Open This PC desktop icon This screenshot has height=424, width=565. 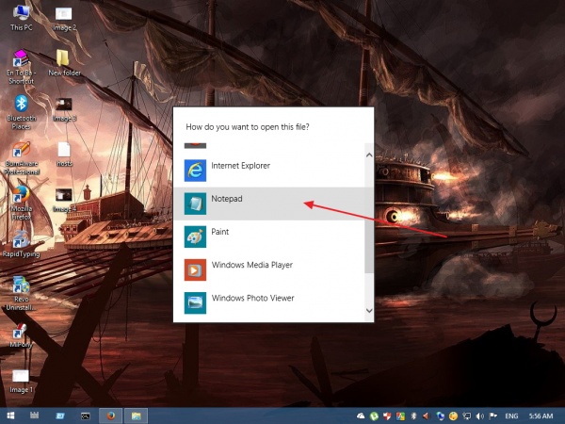(x=20, y=16)
